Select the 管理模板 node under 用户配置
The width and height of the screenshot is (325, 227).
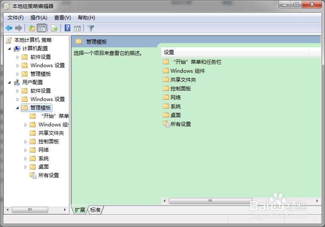[x=41, y=108]
